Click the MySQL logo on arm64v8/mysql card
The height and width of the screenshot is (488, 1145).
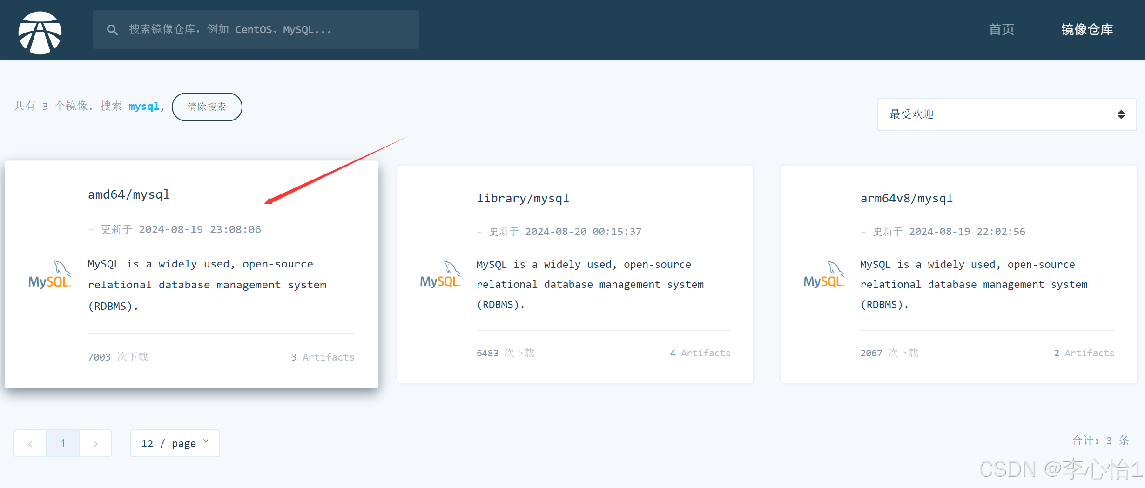(x=824, y=274)
